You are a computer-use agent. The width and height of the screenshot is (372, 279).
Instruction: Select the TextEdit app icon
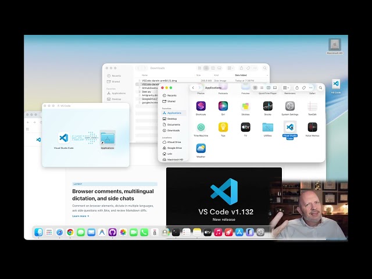[312, 106]
